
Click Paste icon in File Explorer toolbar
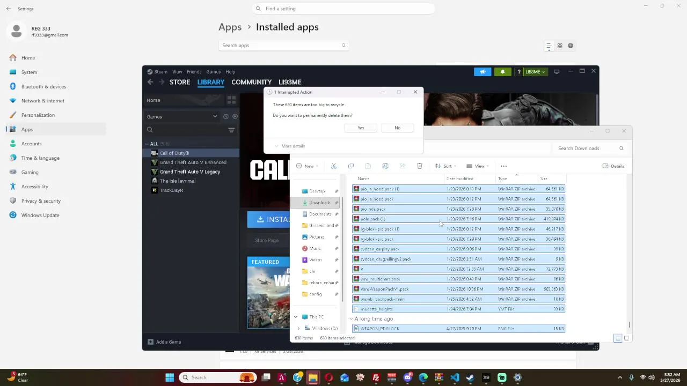point(368,166)
